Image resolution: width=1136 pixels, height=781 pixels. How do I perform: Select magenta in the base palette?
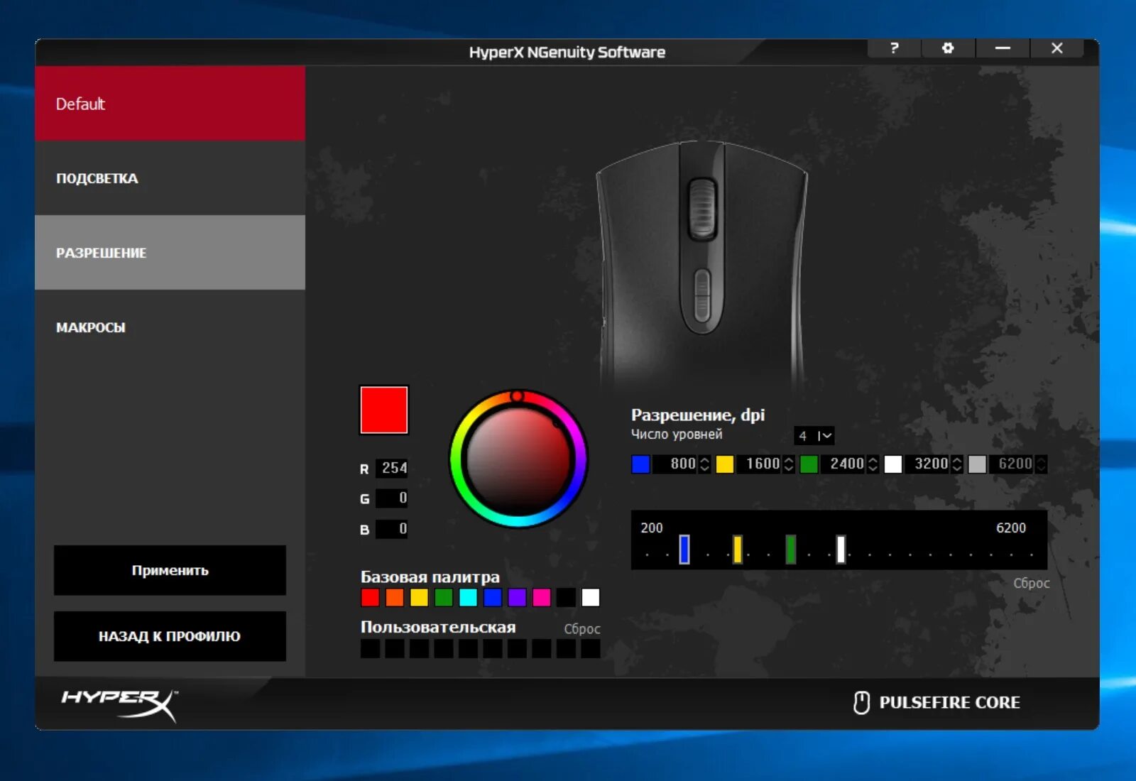pyautogui.click(x=542, y=598)
